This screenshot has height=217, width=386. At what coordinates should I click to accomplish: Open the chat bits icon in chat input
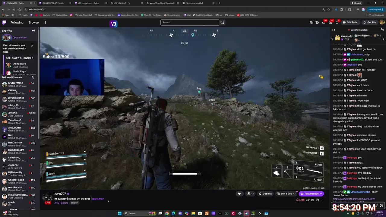click(x=376, y=206)
